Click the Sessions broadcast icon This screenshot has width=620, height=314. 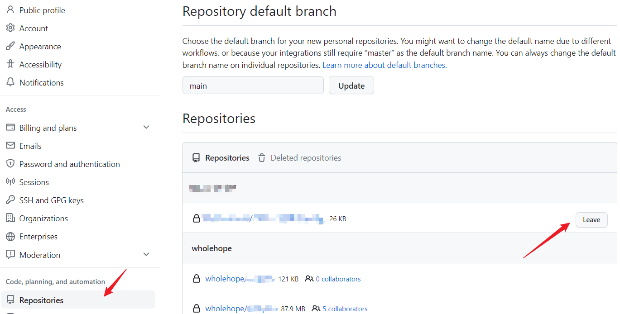tap(10, 182)
